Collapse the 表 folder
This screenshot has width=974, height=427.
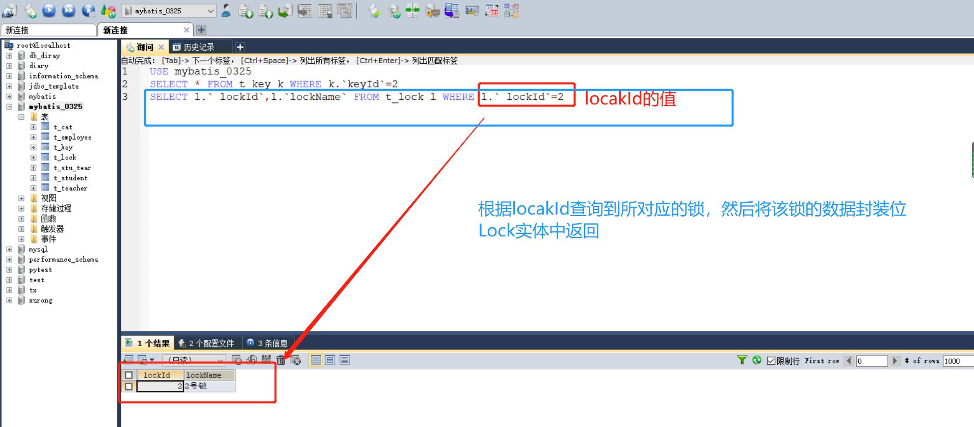click(x=21, y=117)
